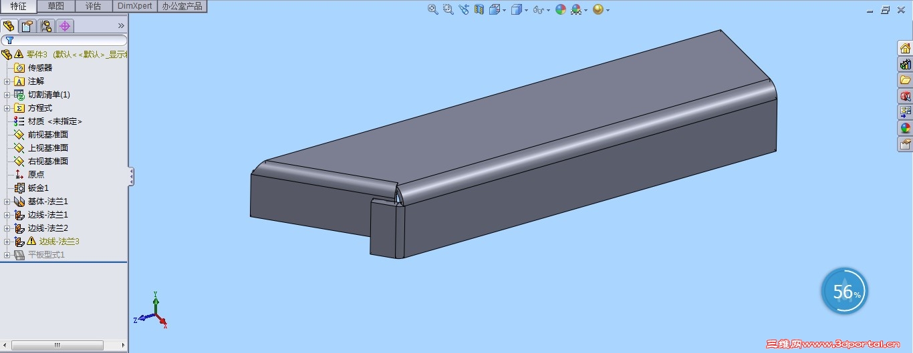The height and width of the screenshot is (353, 913).
Task: Switch to the 特征 tab
Action: click(19, 6)
